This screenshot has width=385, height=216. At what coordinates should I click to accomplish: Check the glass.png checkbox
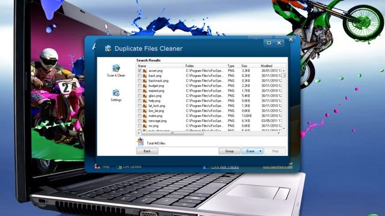(x=140, y=96)
